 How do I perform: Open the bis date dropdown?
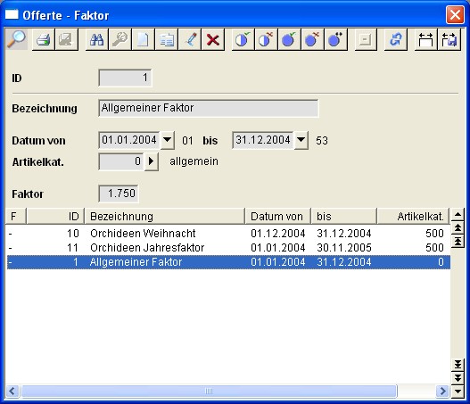tap(301, 140)
